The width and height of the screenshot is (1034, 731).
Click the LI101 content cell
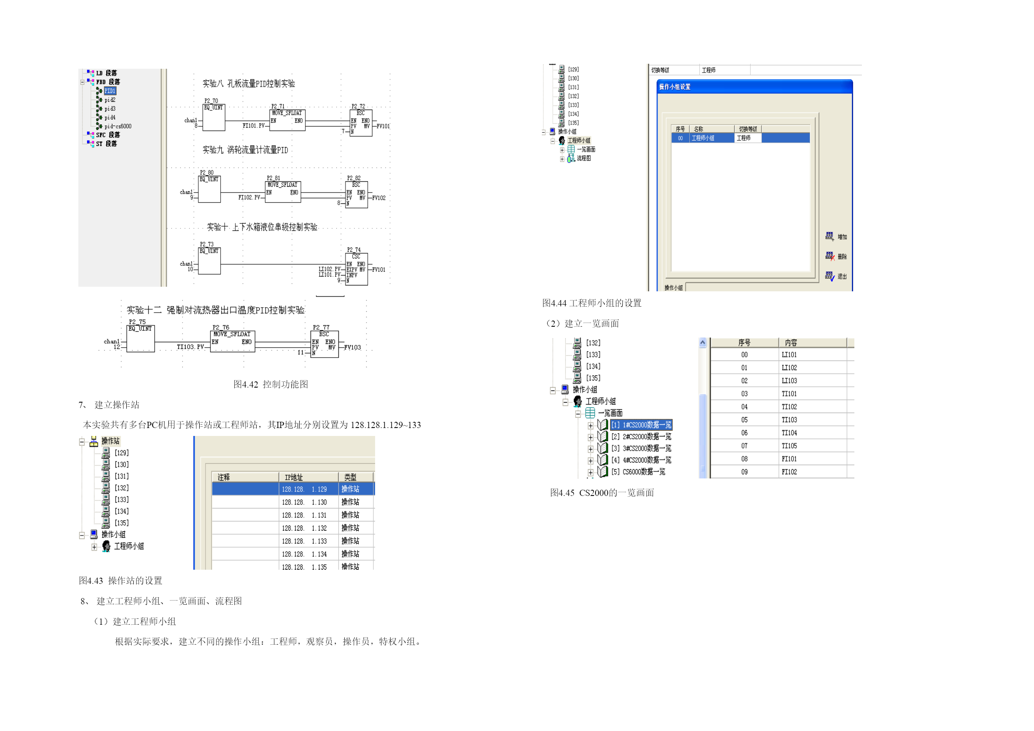pos(812,355)
